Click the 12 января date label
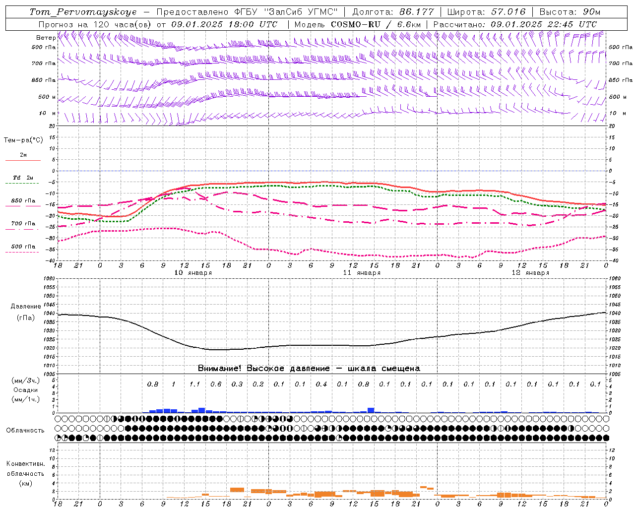 tap(530, 273)
